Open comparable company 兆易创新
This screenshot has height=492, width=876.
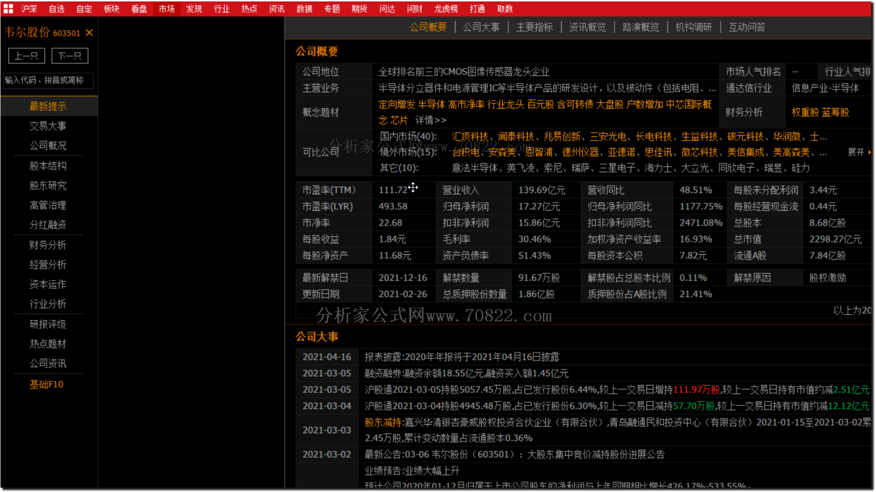pos(562,137)
